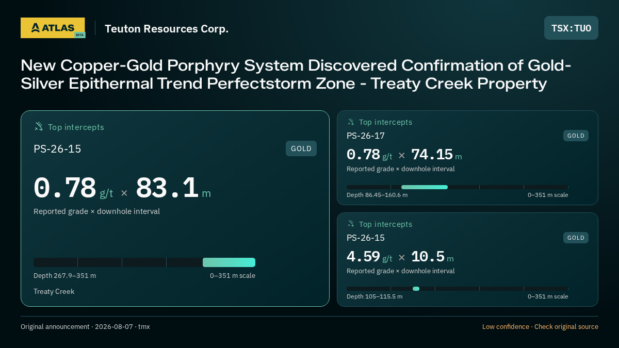619x348 pixels.
Task: Click the depth bar for 105–115.5 m
Action: tap(458, 289)
